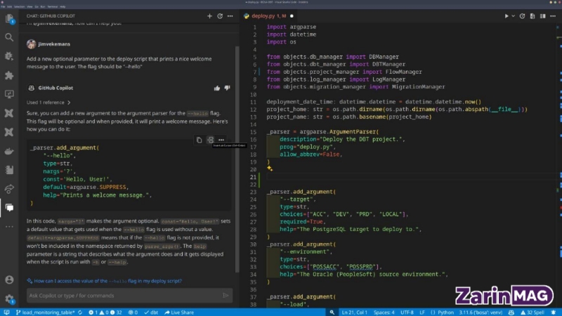Open the Manage gear in activity bar
The height and width of the screenshot is (316, 562).
tap(9, 299)
